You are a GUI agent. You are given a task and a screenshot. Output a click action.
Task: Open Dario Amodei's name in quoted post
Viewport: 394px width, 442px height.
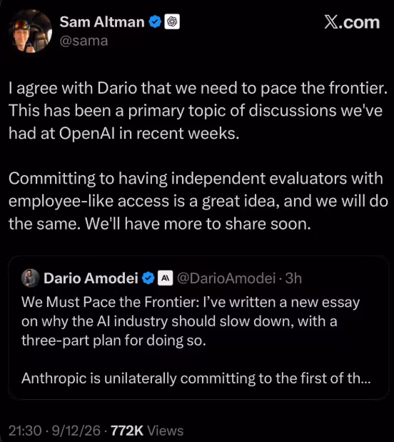[x=91, y=278]
